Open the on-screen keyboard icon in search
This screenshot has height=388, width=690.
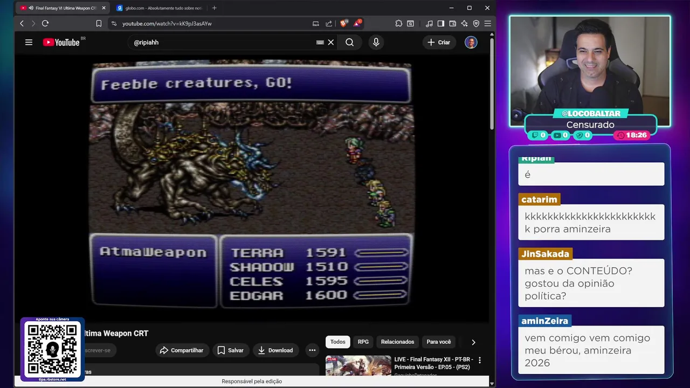pos(320,42)
